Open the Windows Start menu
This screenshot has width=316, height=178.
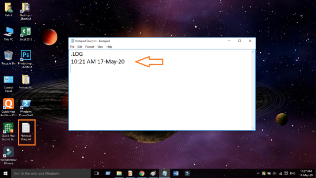click(x=5, y=174)
